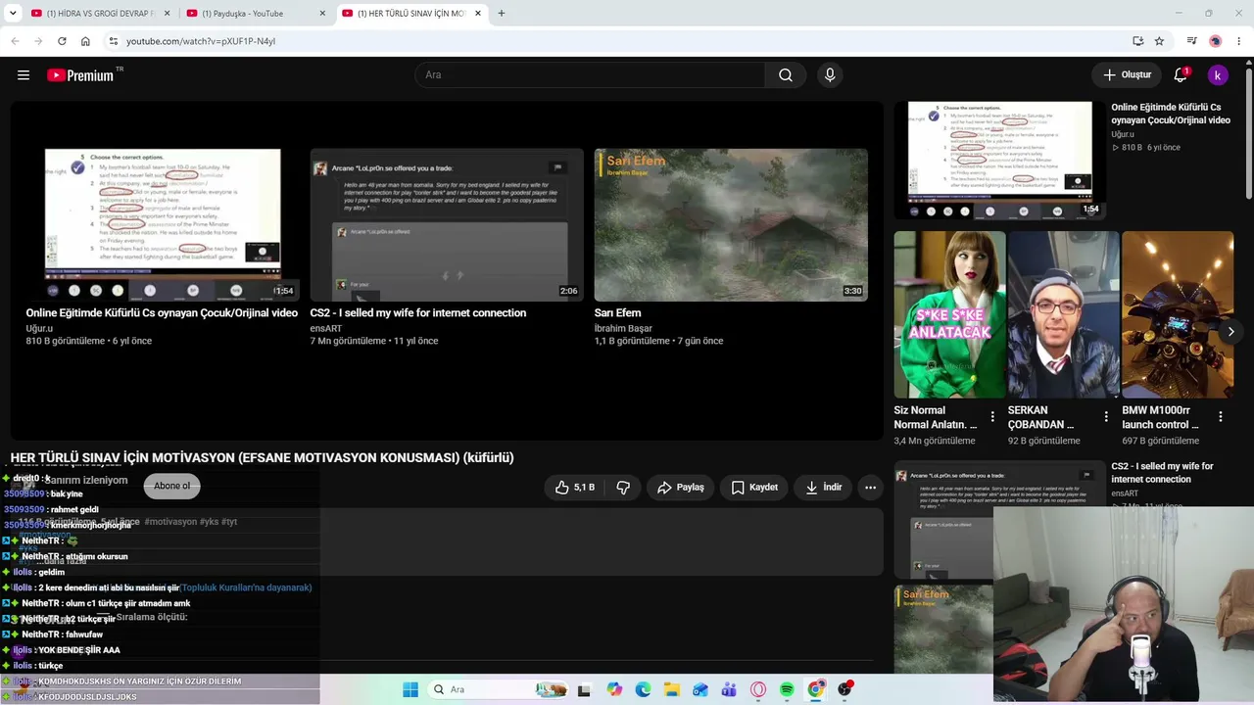Open Uğur.u channel link under endscreen video

tap(39, 329)
